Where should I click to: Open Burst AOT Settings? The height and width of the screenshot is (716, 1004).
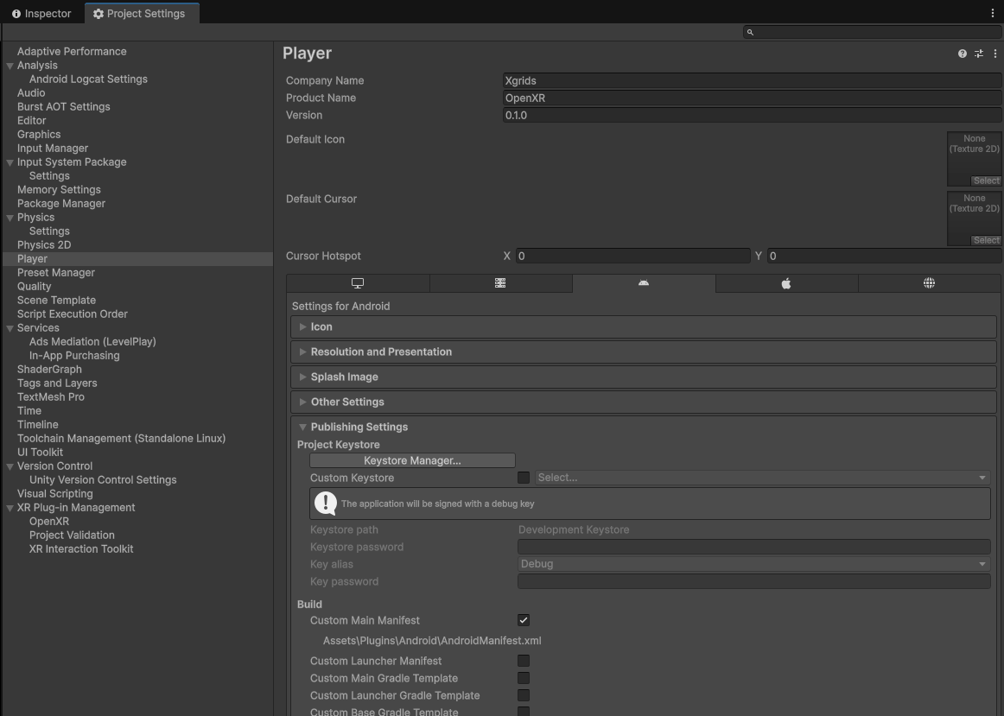tap(63, 106)
